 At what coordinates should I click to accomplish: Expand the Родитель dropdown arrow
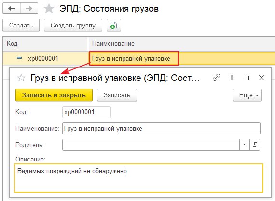click(244, 145)
